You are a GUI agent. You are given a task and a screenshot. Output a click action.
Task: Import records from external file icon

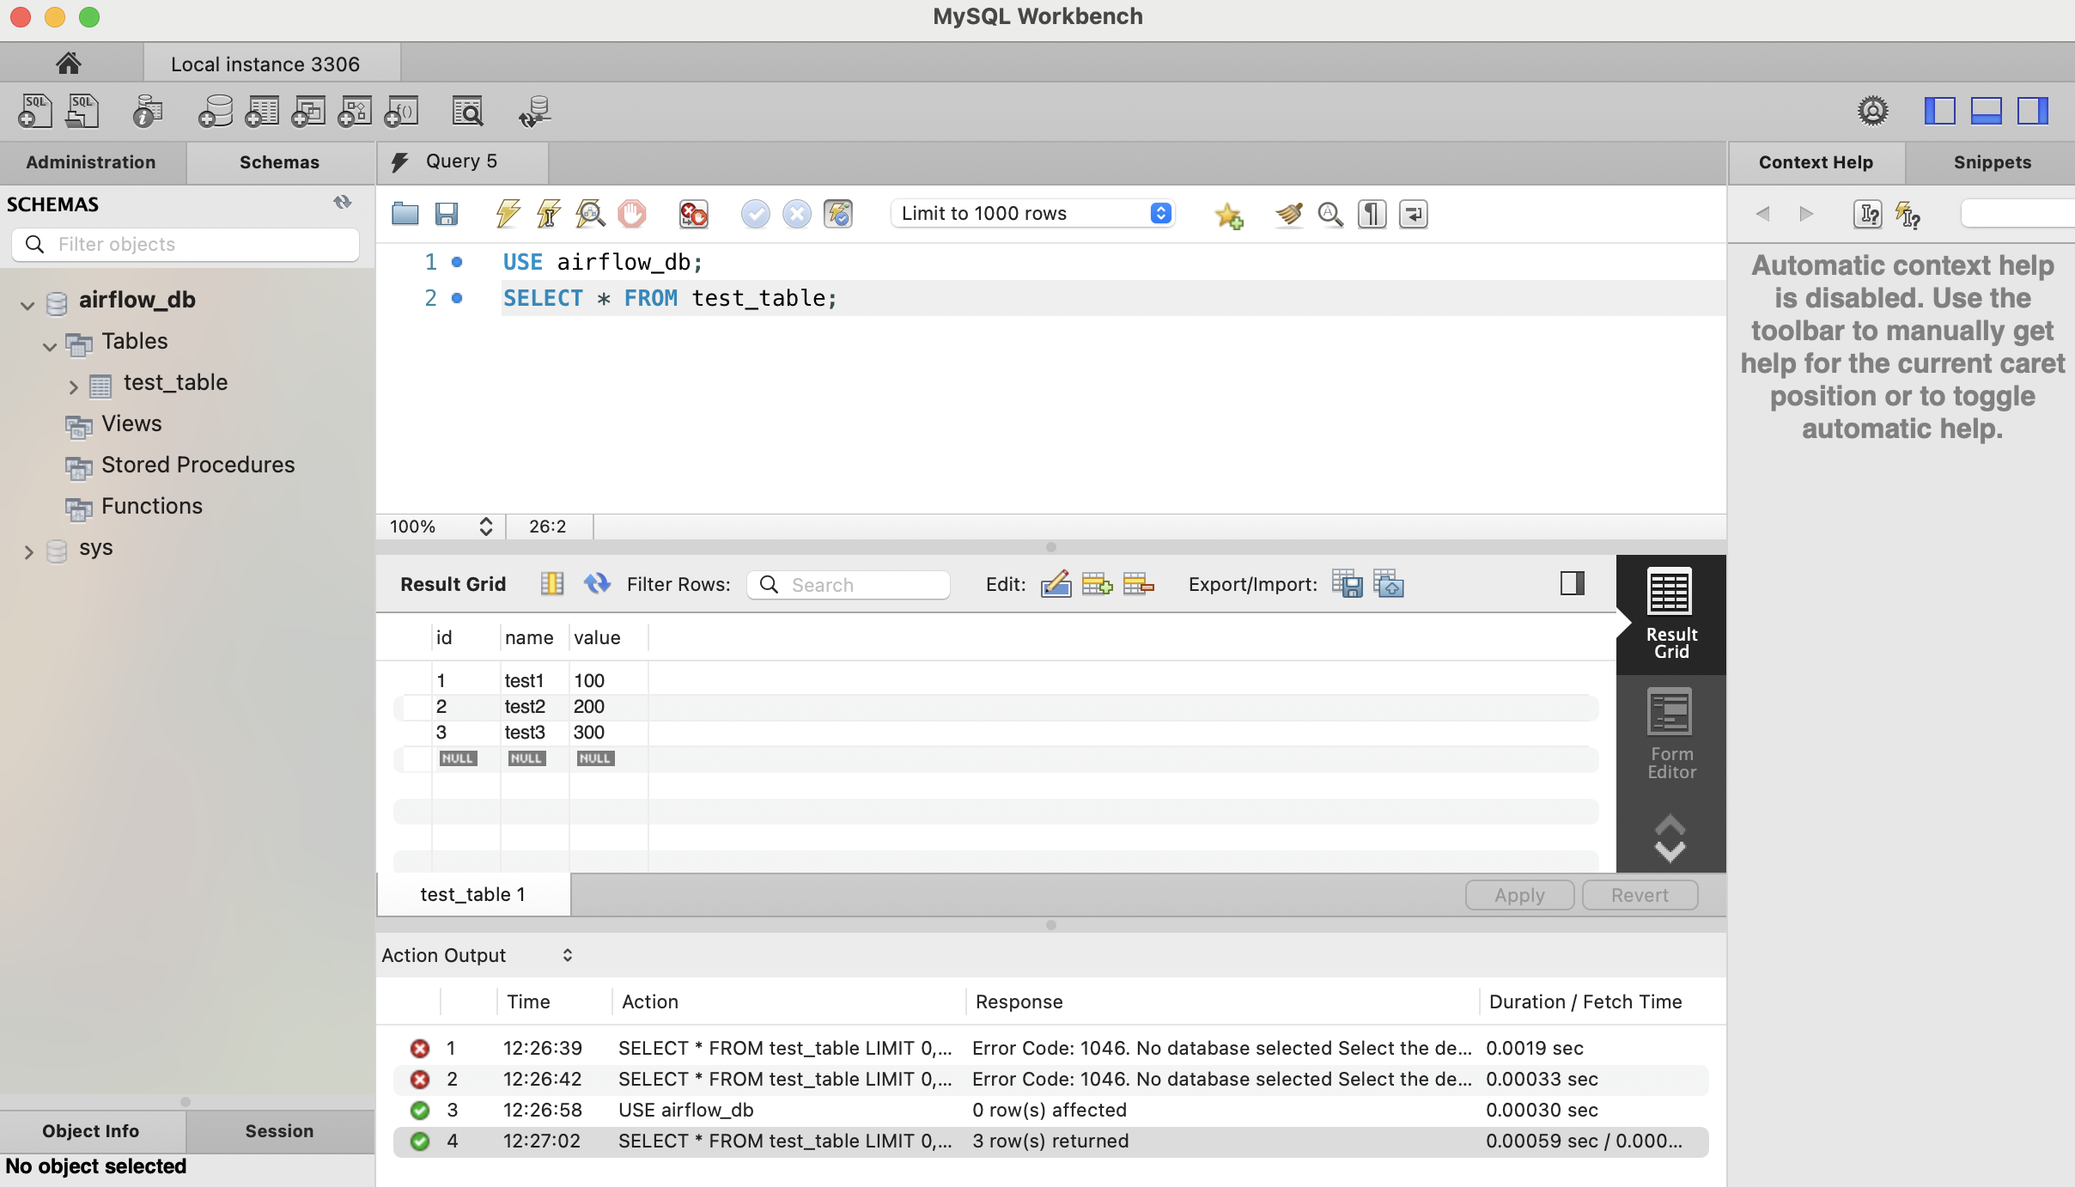[x=1388, y=584]
